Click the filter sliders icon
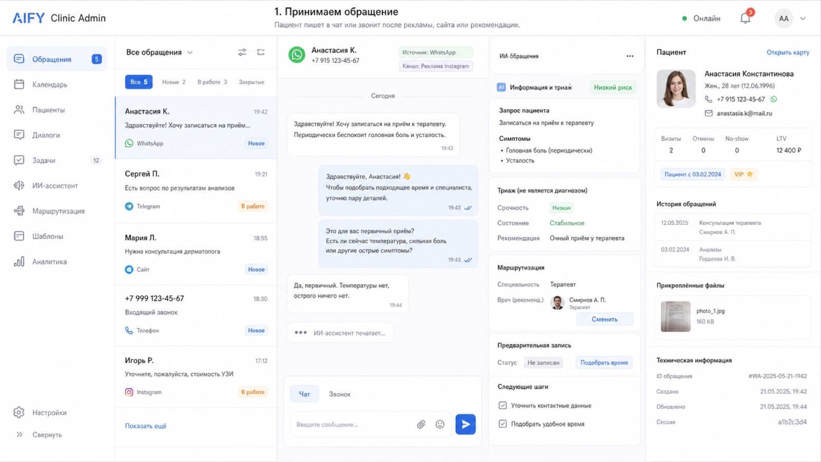821x462 pixels. (x=242, y=52)
